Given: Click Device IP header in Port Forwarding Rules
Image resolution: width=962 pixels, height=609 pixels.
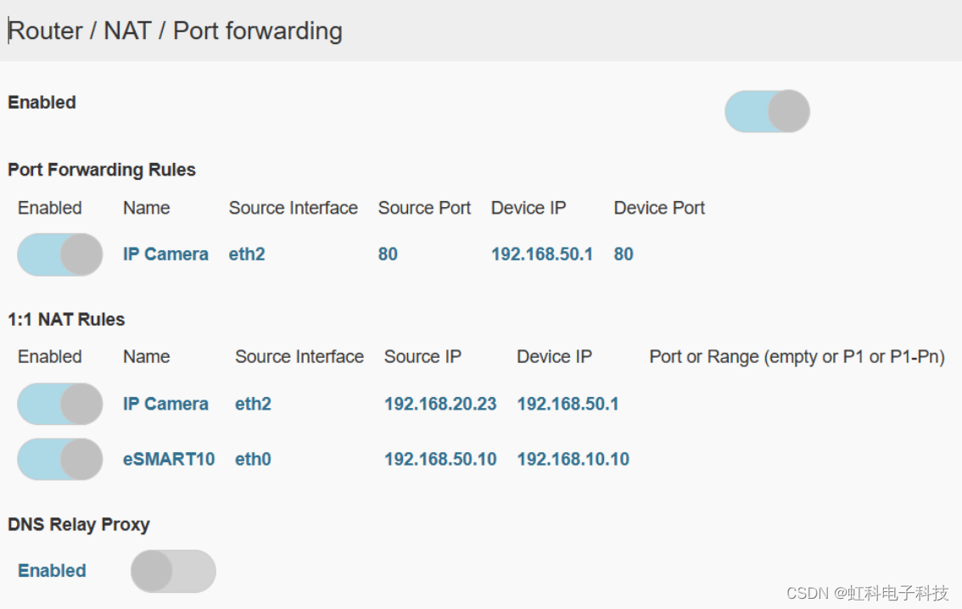Looking at the screenshot, I should 529,208.
